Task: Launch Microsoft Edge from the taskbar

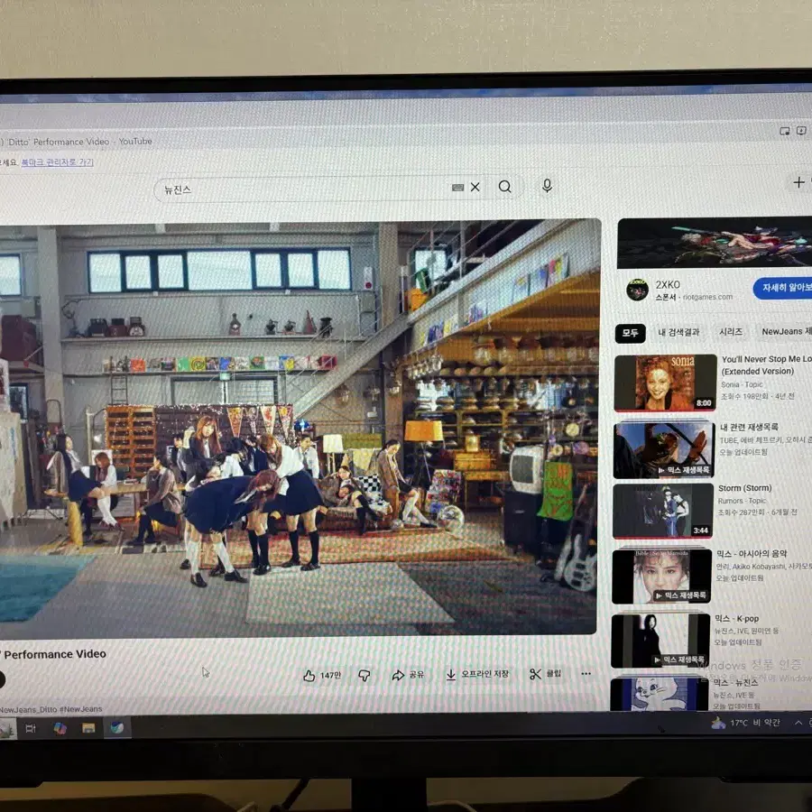Action: click(116, 729)
